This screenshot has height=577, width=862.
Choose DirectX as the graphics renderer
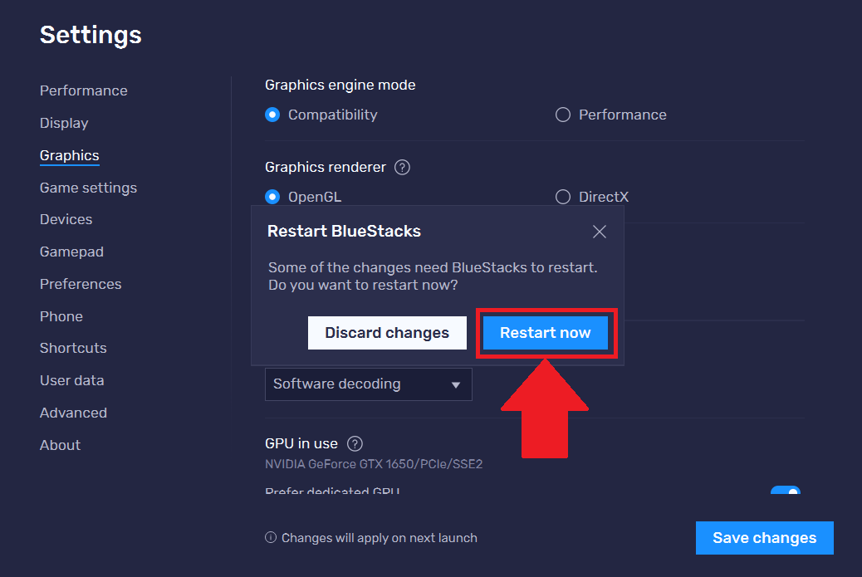pyautogui.click(x=562, y=196)
